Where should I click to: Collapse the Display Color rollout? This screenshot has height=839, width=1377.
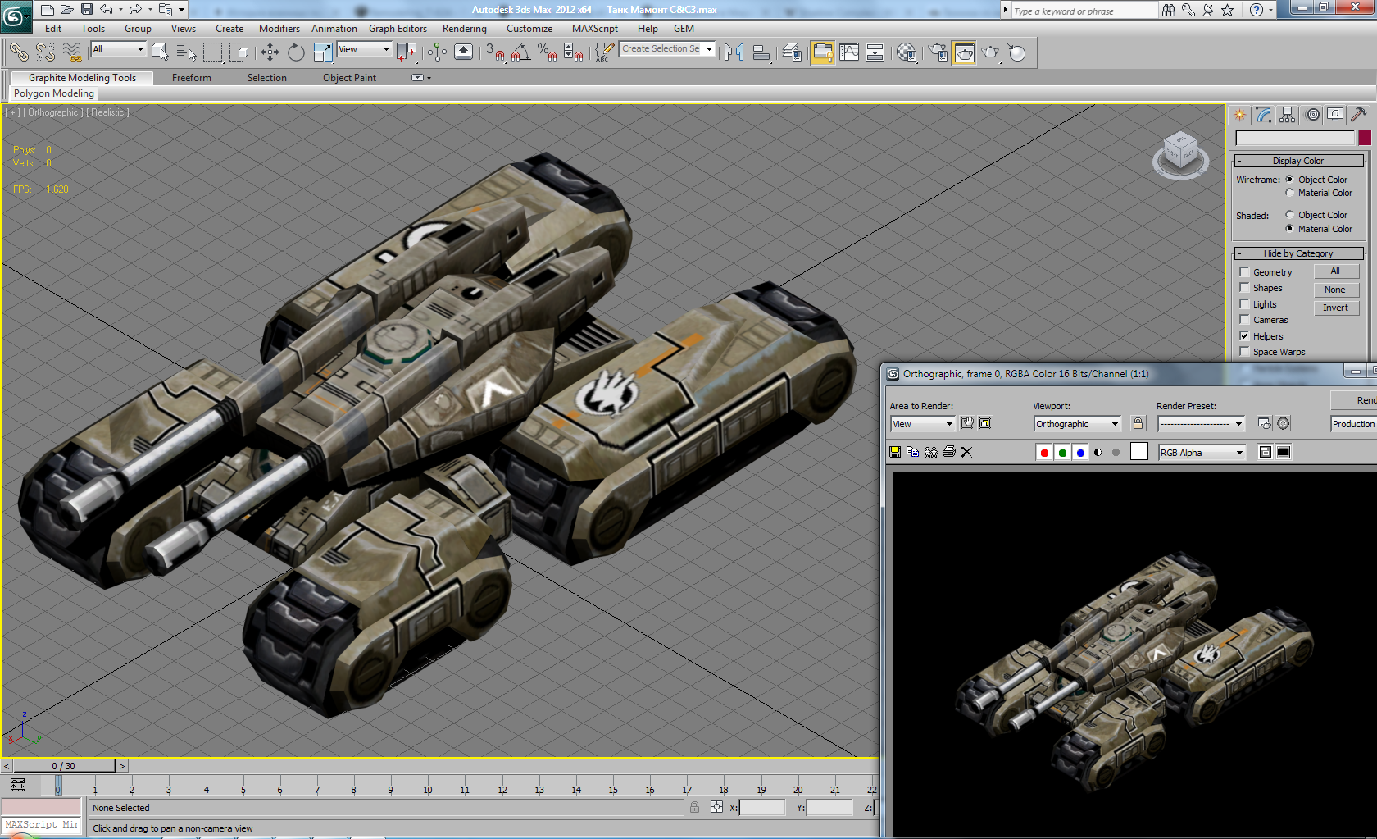[x=1298, y=161]
